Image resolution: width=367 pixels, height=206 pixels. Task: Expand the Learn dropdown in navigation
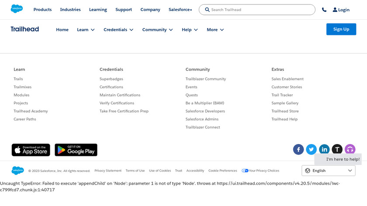coord(86,30)
